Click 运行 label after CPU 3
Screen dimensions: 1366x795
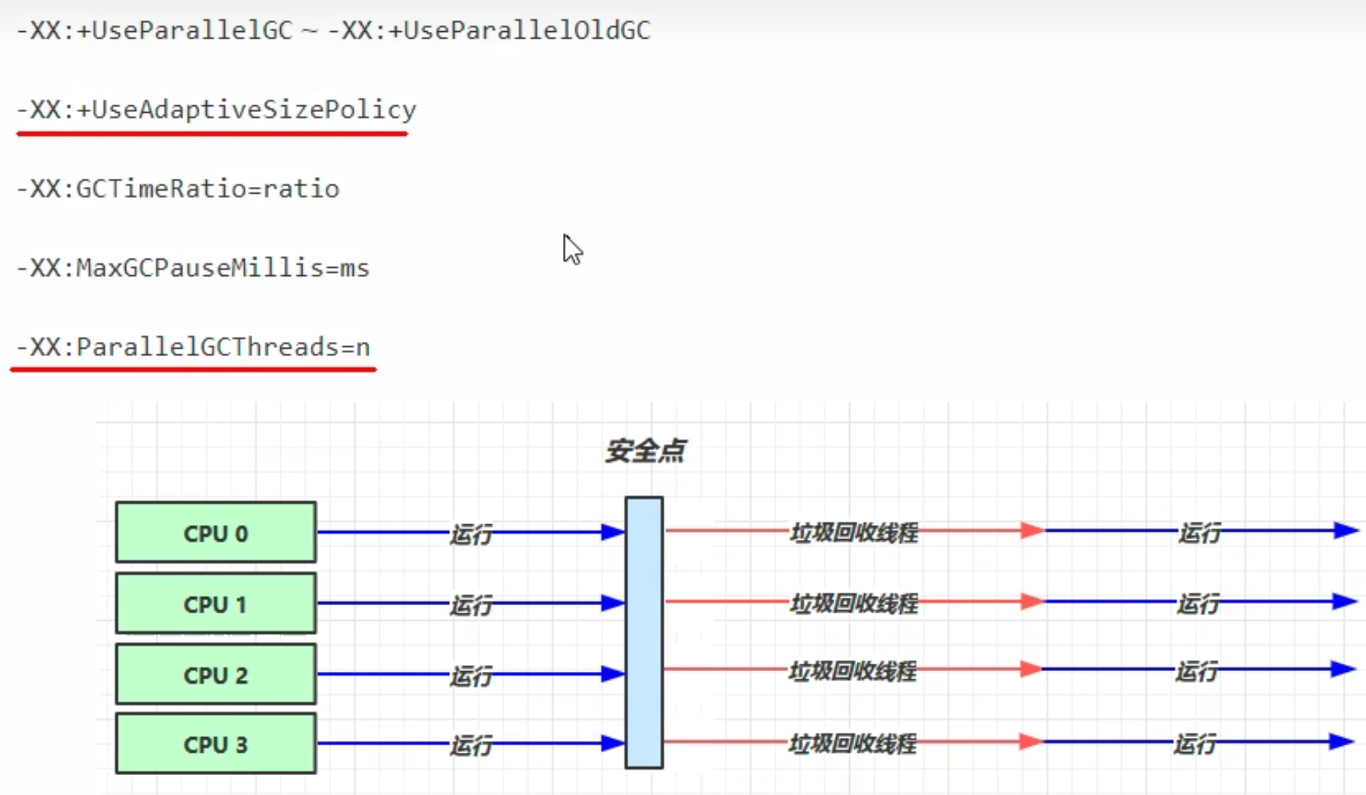point(471,745)
